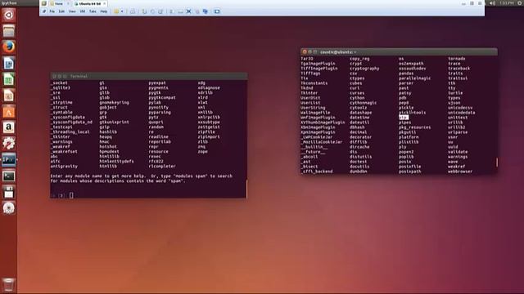Screen dimensions: 524x294
Task: Open LibreOffice Calc from the dock
Action: click(x=9, y=79)
